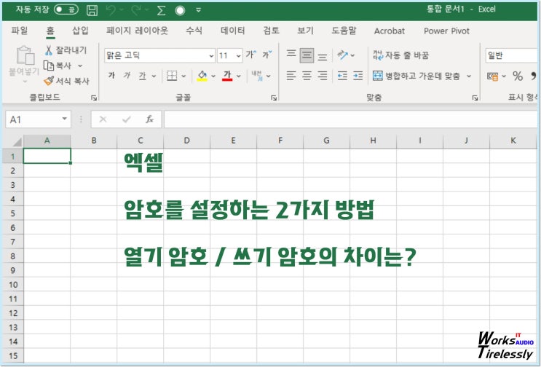
Task: Click the Undo arrow icon
Action: 111,10
